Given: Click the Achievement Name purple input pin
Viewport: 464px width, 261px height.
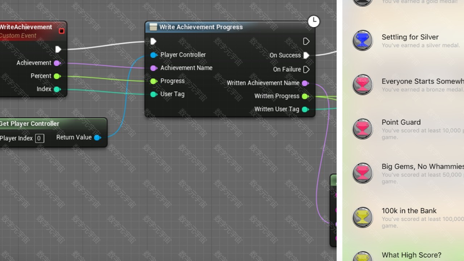Looking at the screenshot, I should (154, 68).
